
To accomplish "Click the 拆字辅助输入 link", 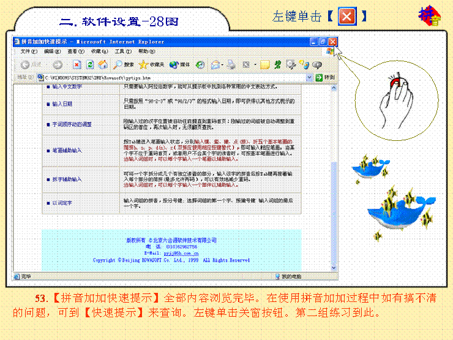I will (x=67, y=179).
